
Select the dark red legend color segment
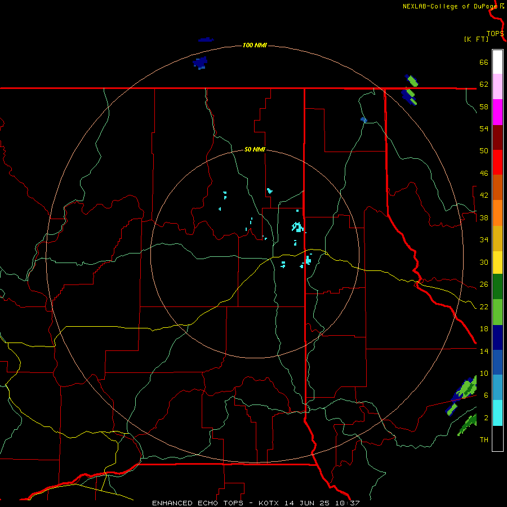[x=497, y=137]
